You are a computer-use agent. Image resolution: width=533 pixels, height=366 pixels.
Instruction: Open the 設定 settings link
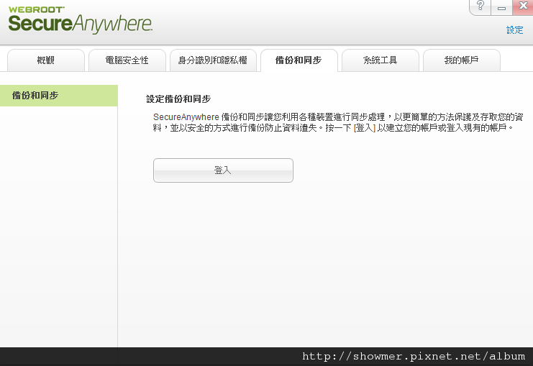pos(514,30)
